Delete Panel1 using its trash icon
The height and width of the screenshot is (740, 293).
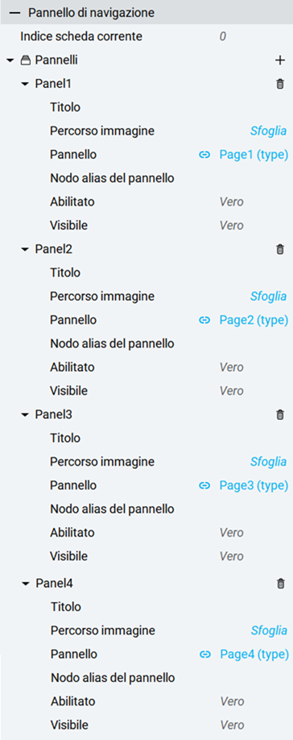[280, 84]
